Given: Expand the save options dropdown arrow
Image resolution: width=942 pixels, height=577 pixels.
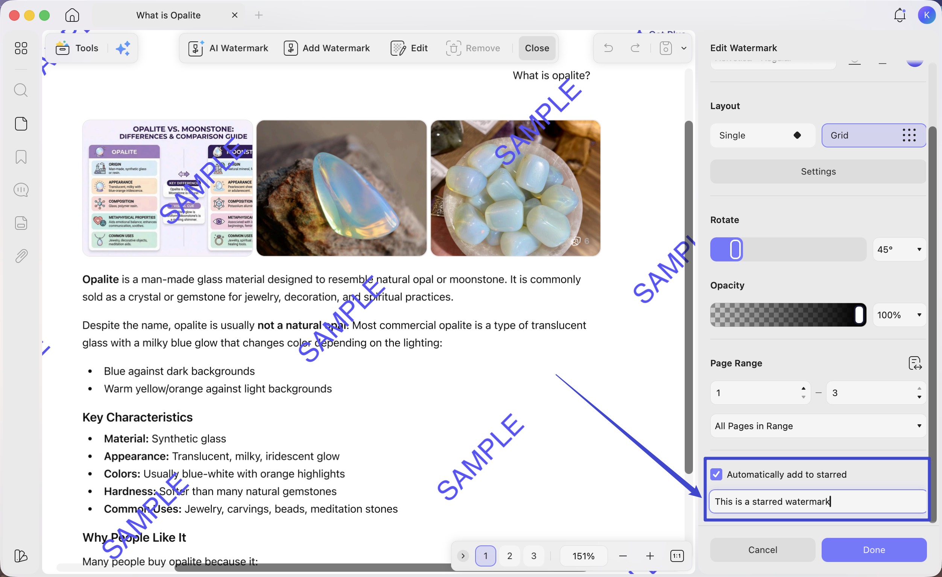Looking at the screenshot, I should click(684, 48).
